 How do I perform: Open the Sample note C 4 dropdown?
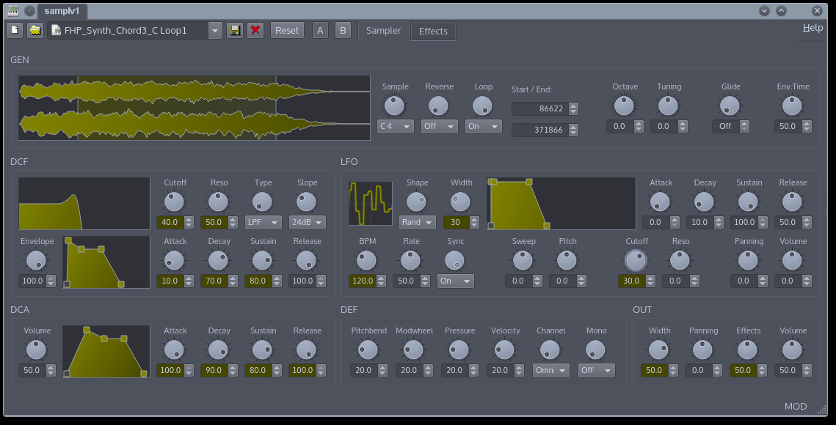(395, 126)
